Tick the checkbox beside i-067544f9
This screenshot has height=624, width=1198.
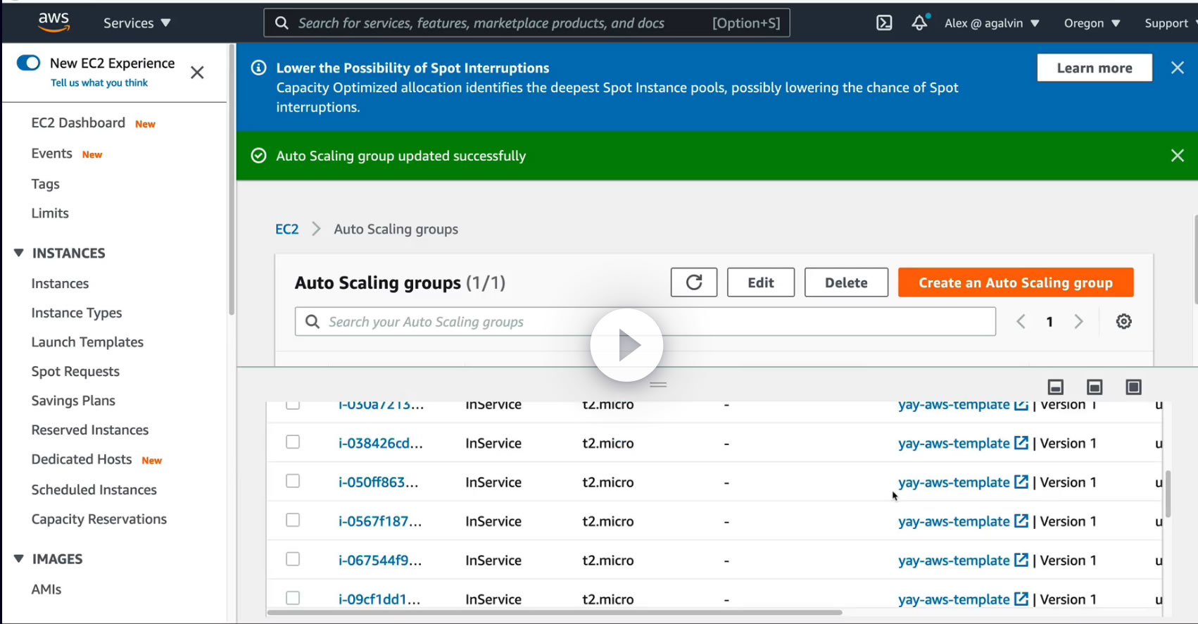tap(293, 559)
